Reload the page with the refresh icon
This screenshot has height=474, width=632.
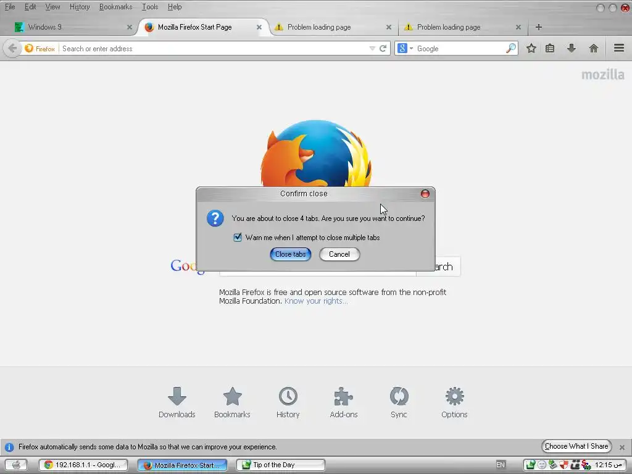(x=383, y=48)
